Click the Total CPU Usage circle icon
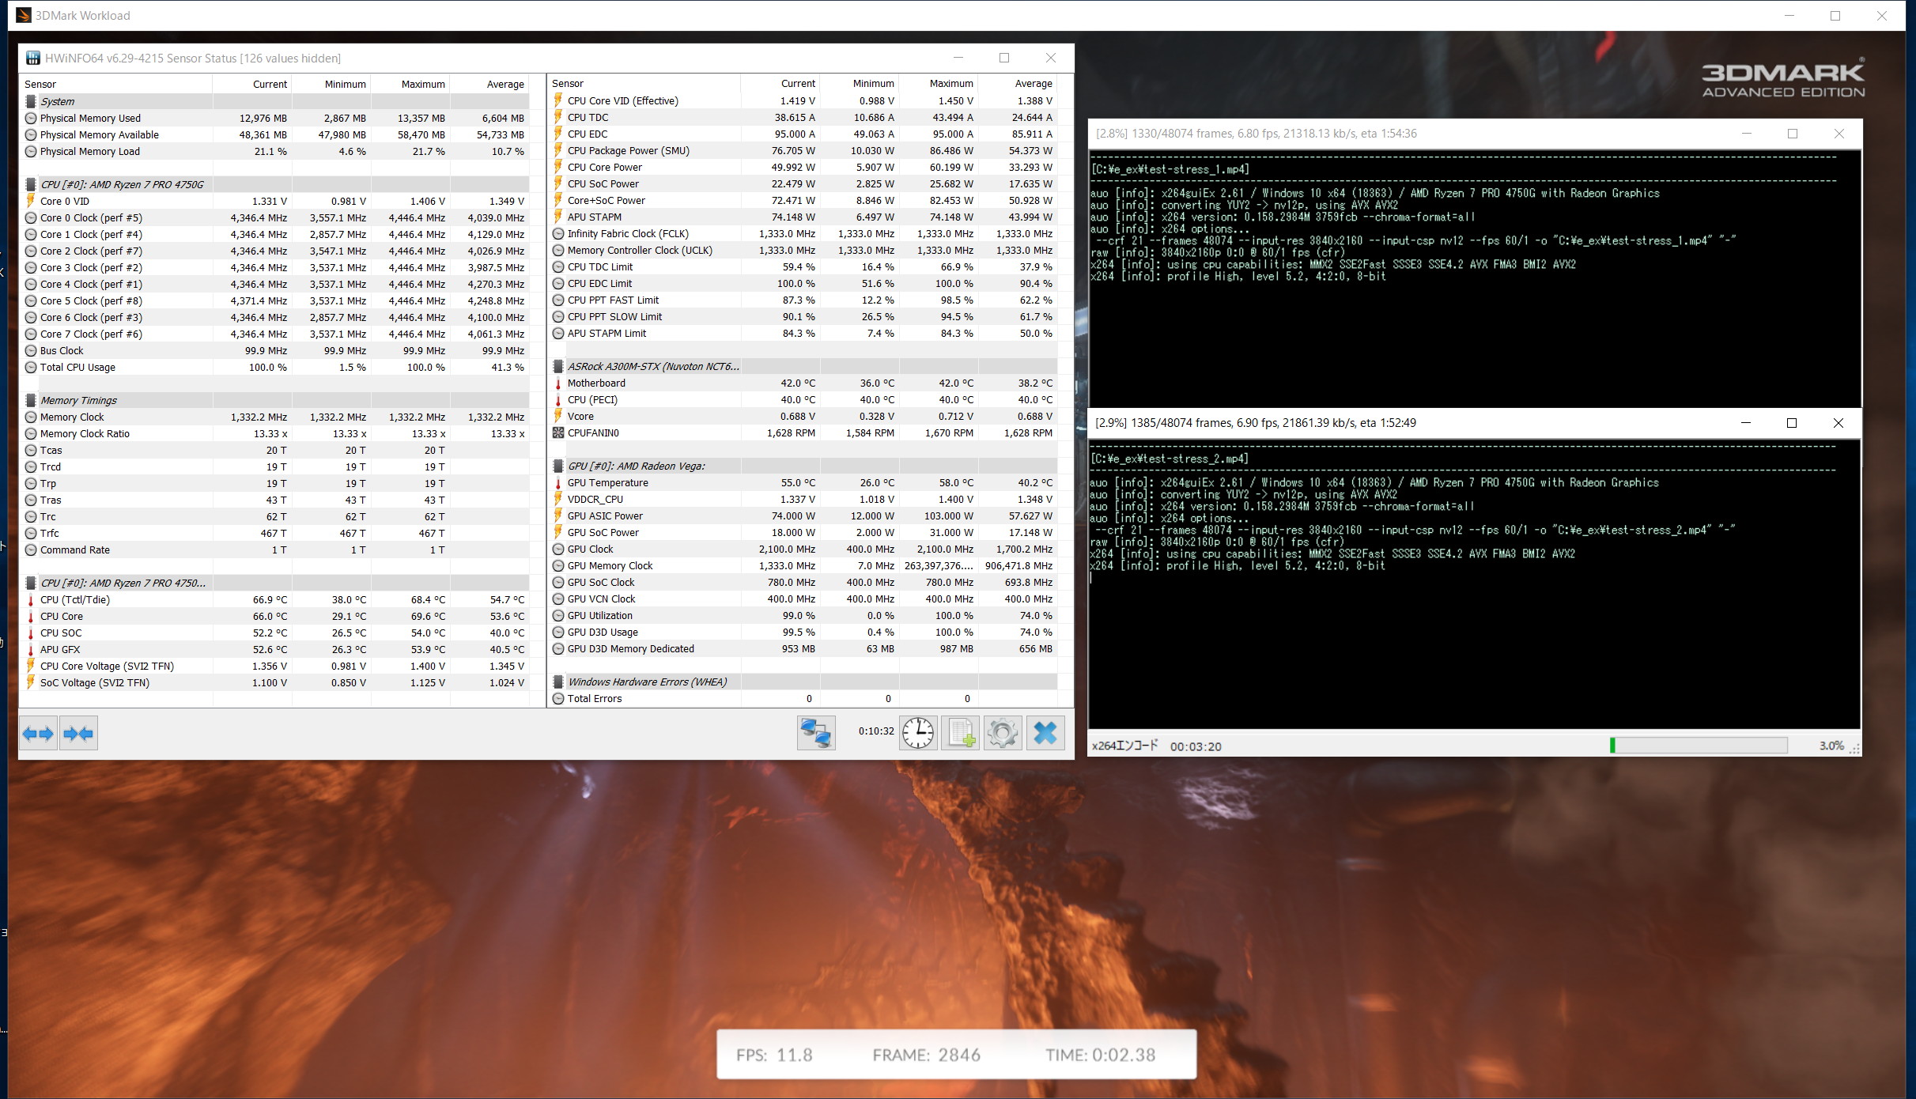 pos(31,367)
